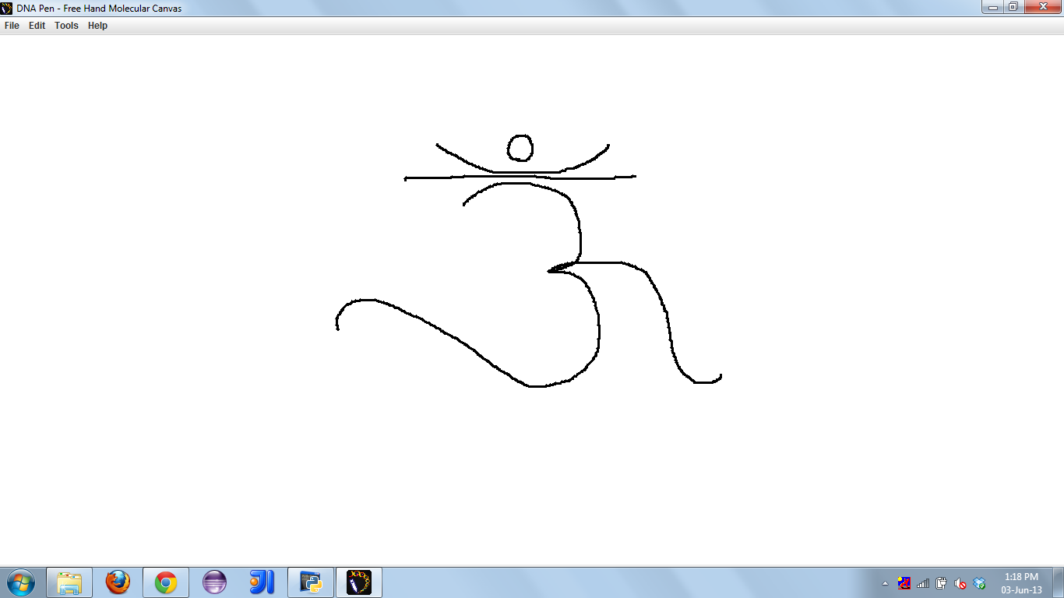Click the red running figure tray icon

coord(904,583)
